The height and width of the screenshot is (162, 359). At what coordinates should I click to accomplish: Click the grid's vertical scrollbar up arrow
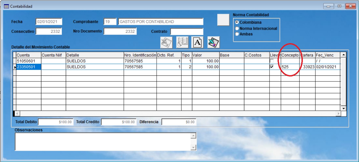click(344, 55)
